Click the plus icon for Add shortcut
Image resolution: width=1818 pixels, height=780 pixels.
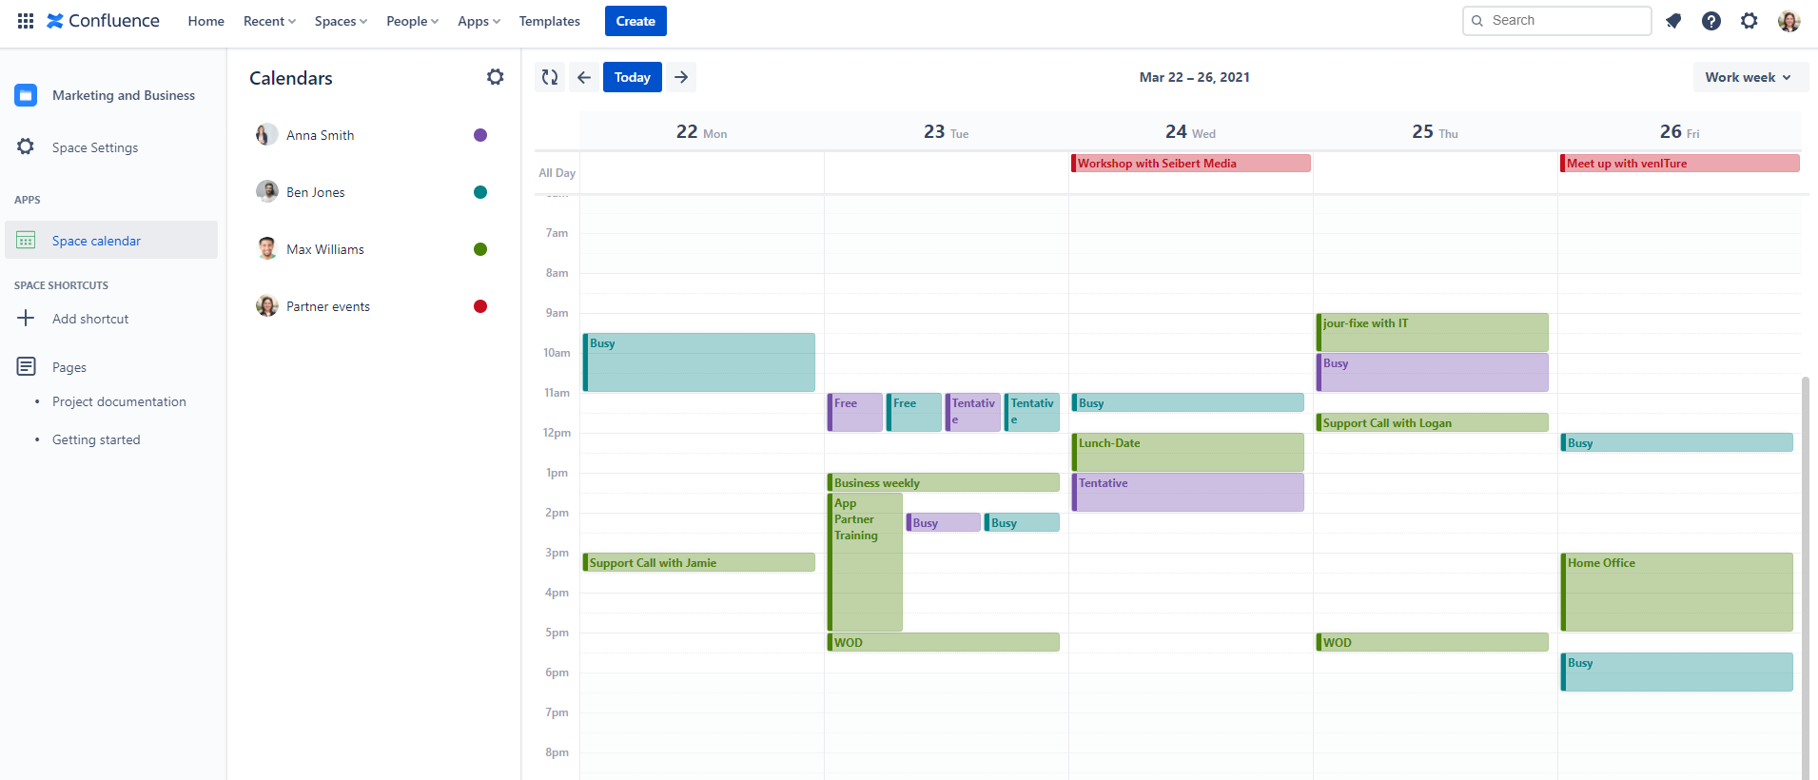click(x=26, y=319)
